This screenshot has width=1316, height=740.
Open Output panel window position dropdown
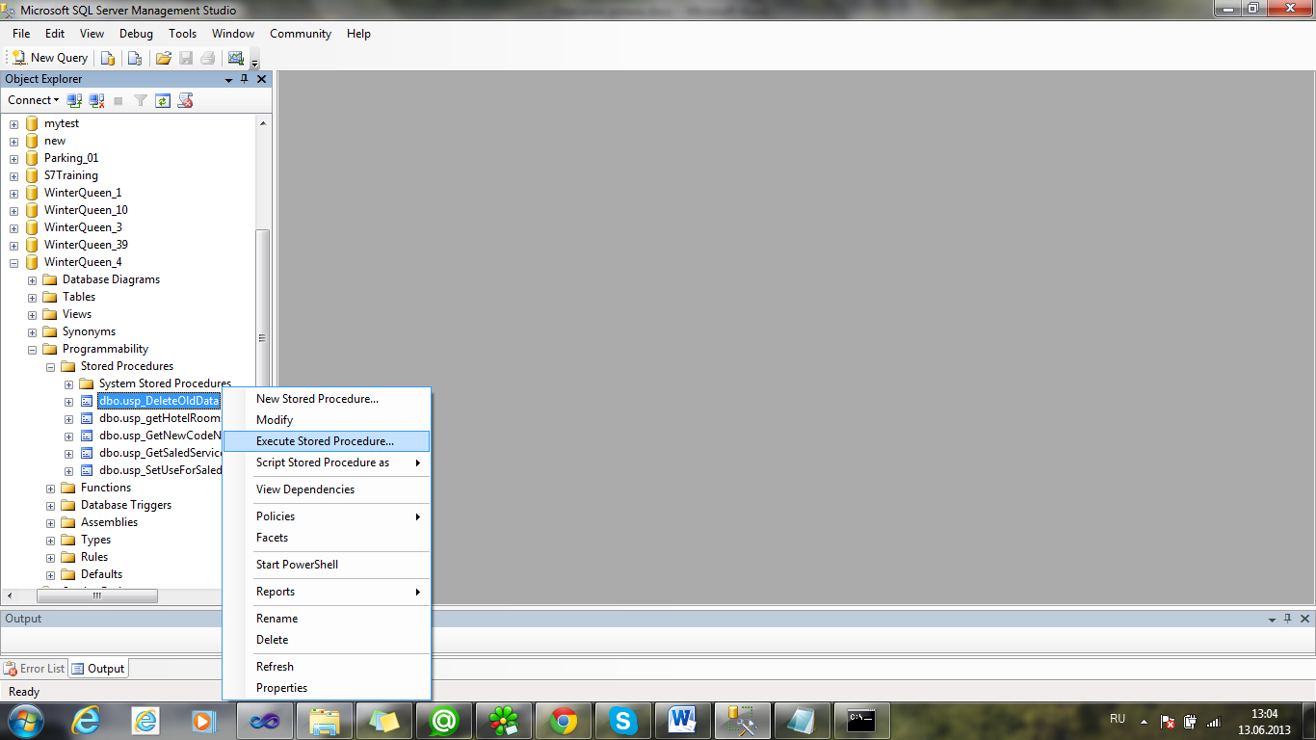[x=1272, y=619]
